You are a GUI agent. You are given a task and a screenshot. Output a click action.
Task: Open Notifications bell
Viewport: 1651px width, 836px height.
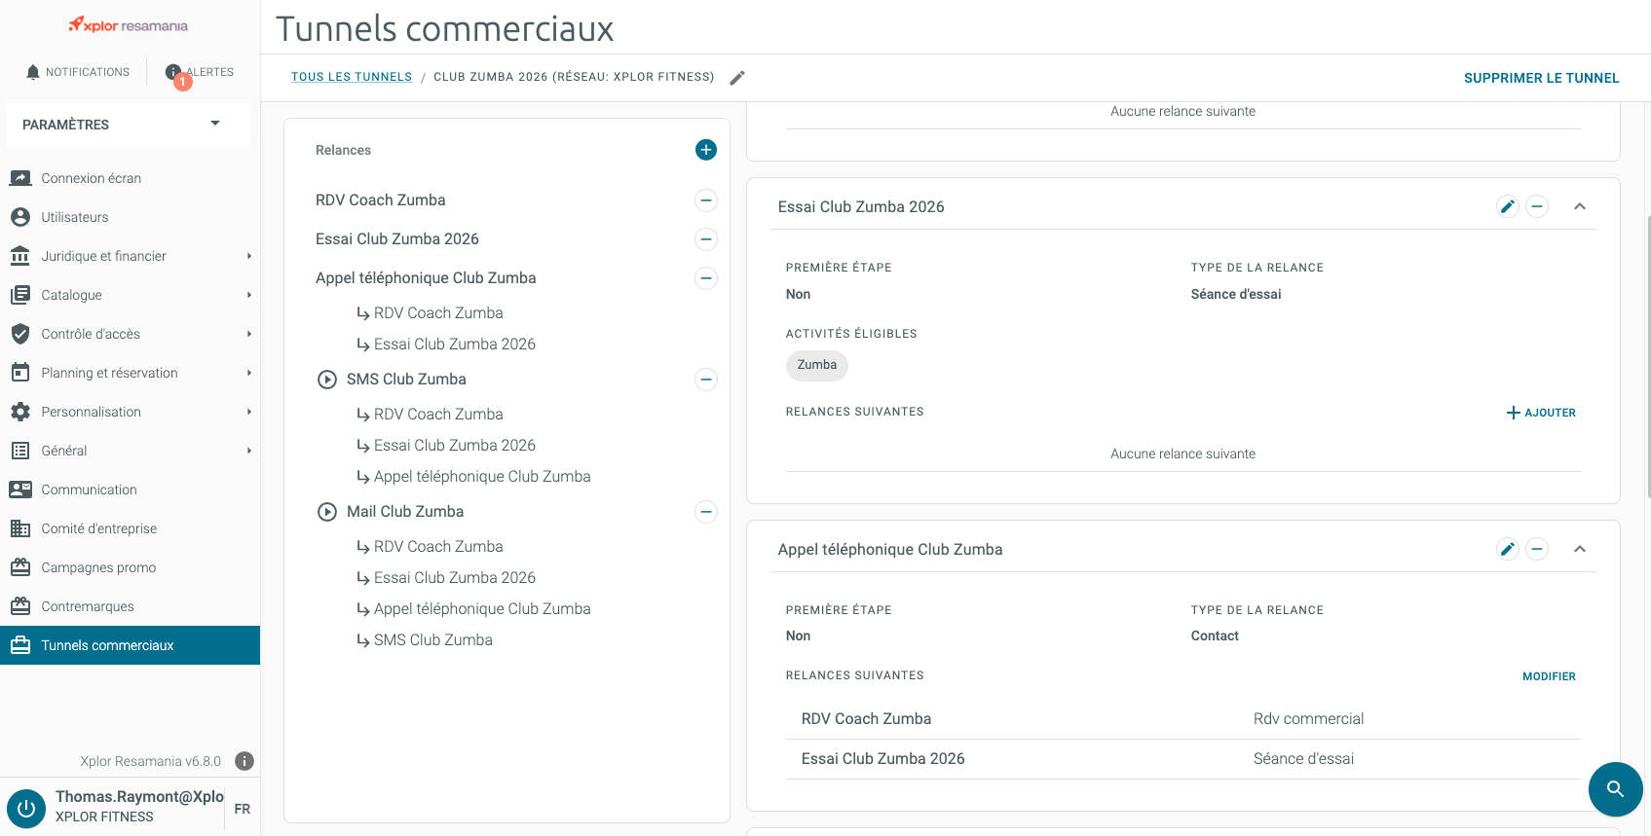click(x=77, y=72)
